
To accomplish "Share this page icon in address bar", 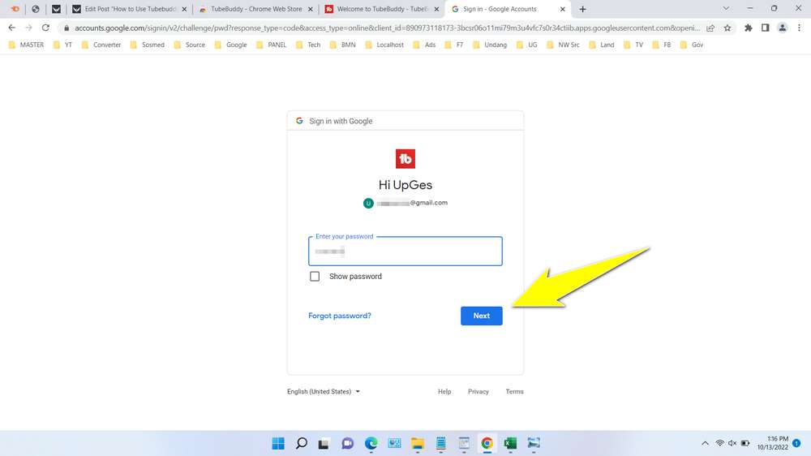I will click(x=710, y=28).
